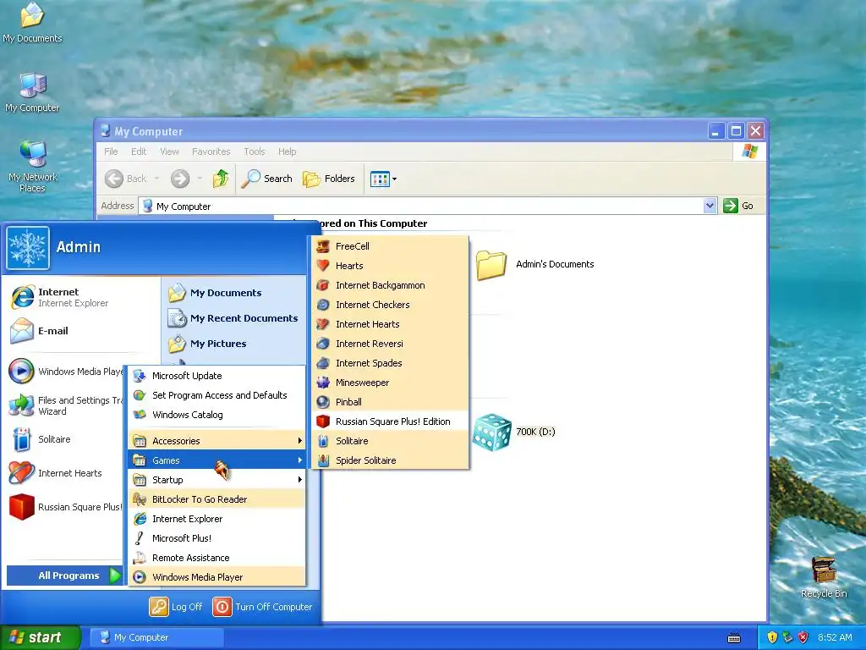Screen dimensions: 866x650
Task: Click the Admin user snowflake picture
Action: coord(28,248)
